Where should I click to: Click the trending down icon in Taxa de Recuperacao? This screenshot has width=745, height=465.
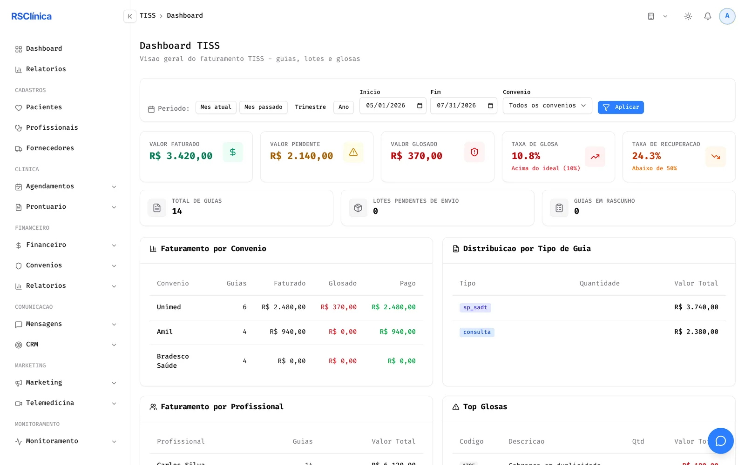click(x=716, y=157)
